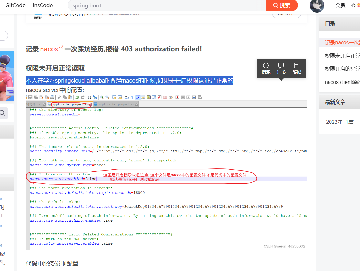Click Replace icon in Notepad++ screenshot toolbar
Image resolution: width=360 pixels, height=271 pixels.
95,97
